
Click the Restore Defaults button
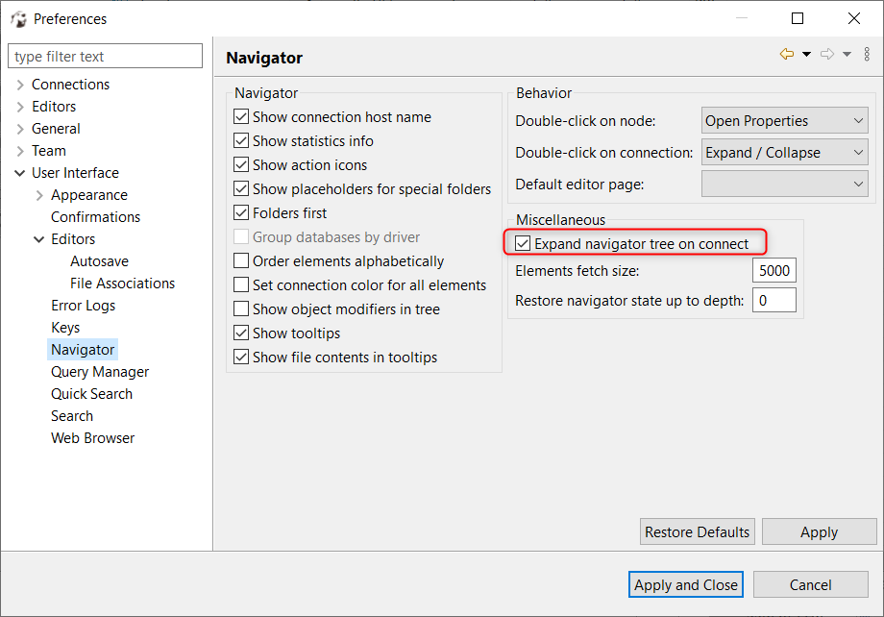(x=697, y=531)
